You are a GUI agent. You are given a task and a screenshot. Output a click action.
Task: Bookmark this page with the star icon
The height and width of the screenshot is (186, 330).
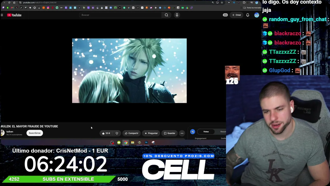coord(222,3)
